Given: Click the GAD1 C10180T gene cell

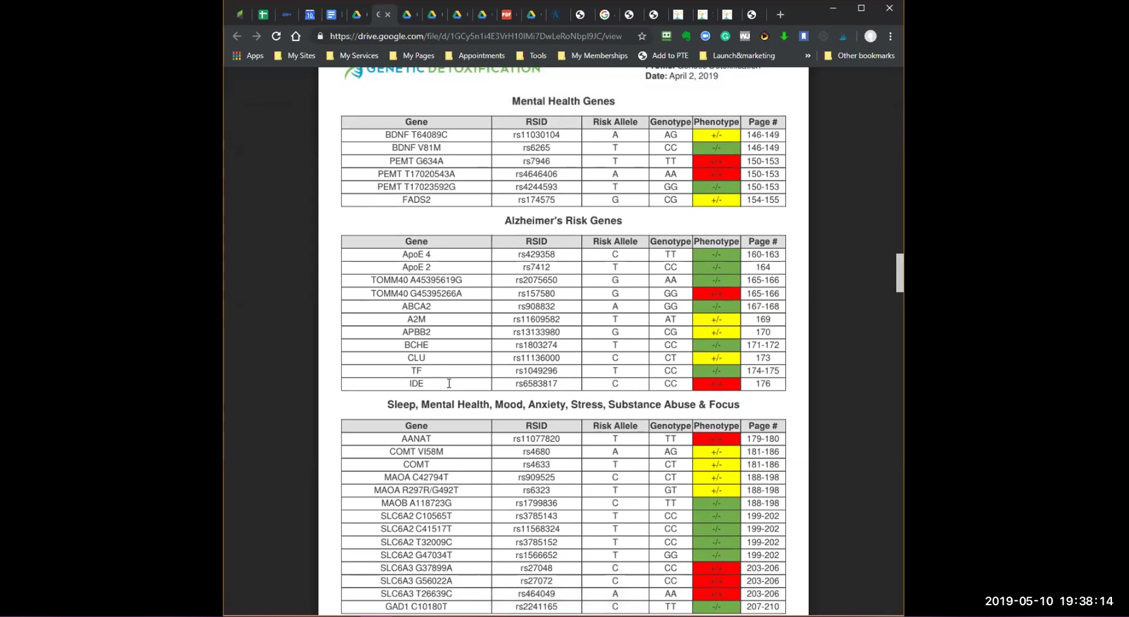Looking at the screenshot, I should pyautogui.click(x=416, y=607).
